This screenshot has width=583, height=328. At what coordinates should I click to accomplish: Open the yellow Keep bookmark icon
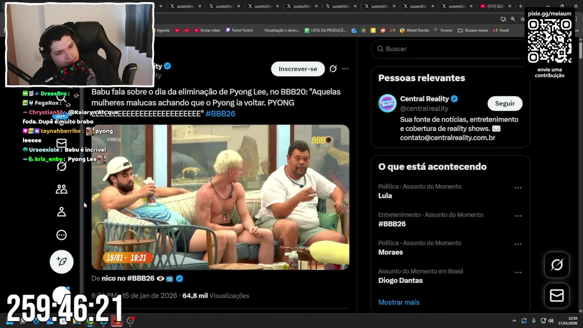(x=373, y=31)
